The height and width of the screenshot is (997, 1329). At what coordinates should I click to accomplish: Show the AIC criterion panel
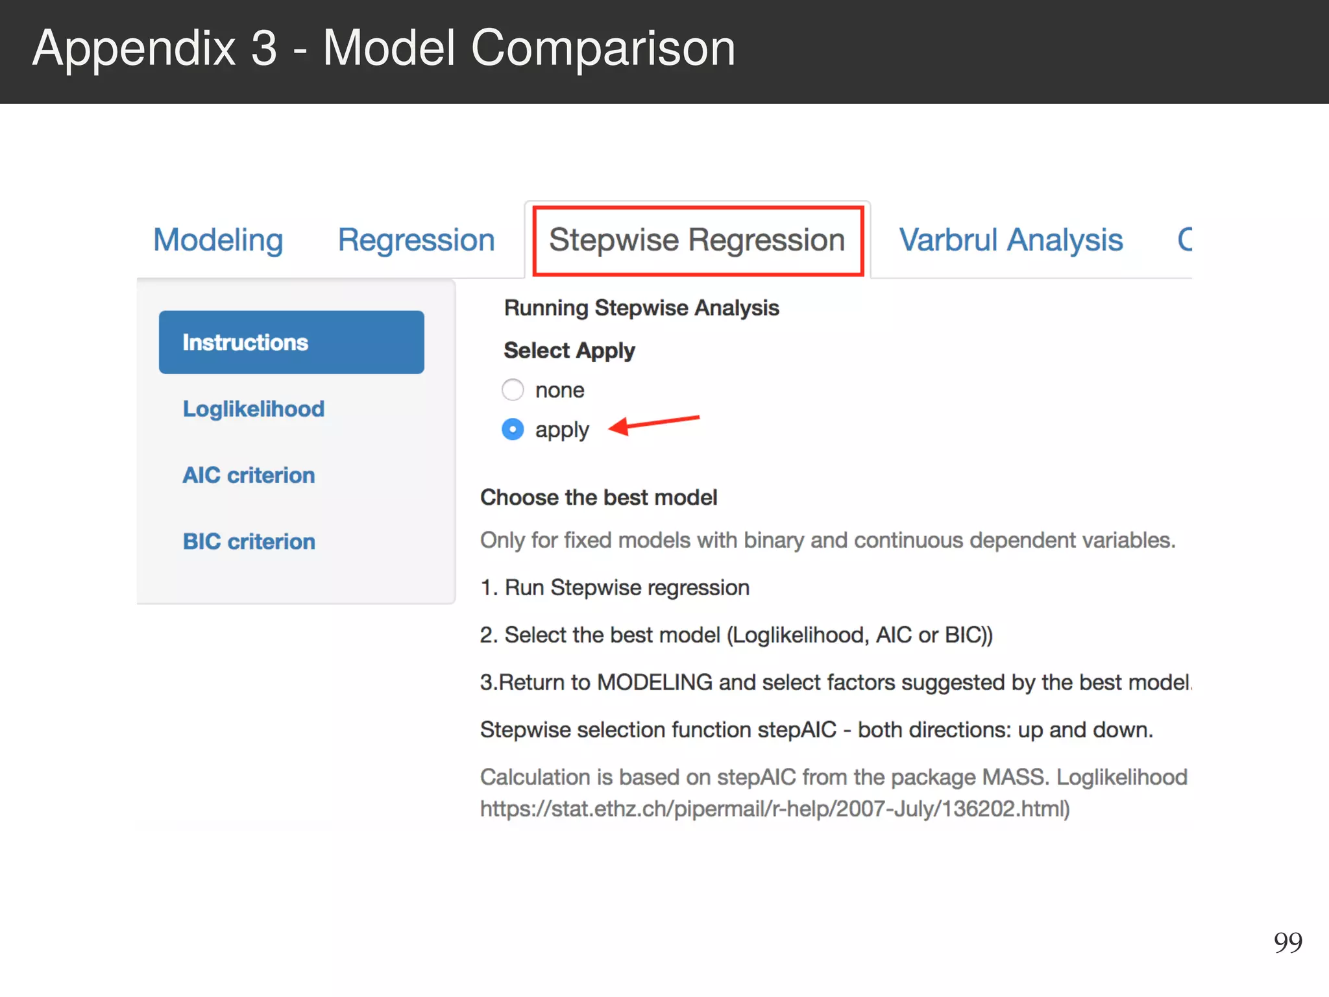[x=249, y=475]
